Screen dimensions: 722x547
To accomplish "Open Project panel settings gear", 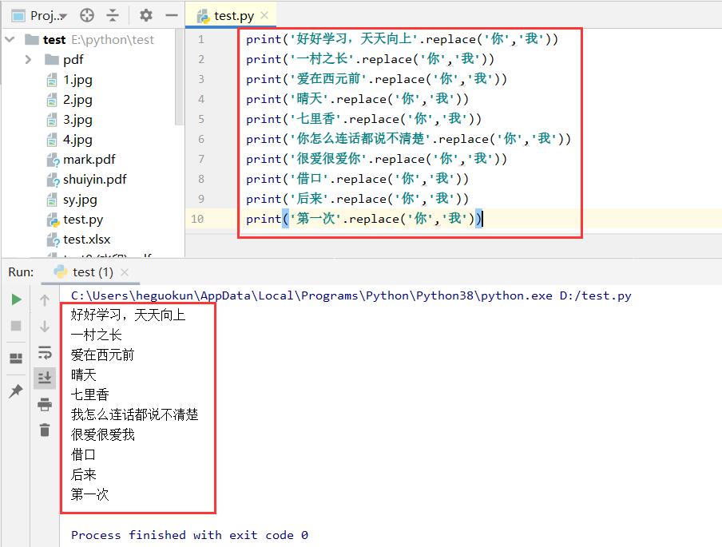I will tap(145, 15).
